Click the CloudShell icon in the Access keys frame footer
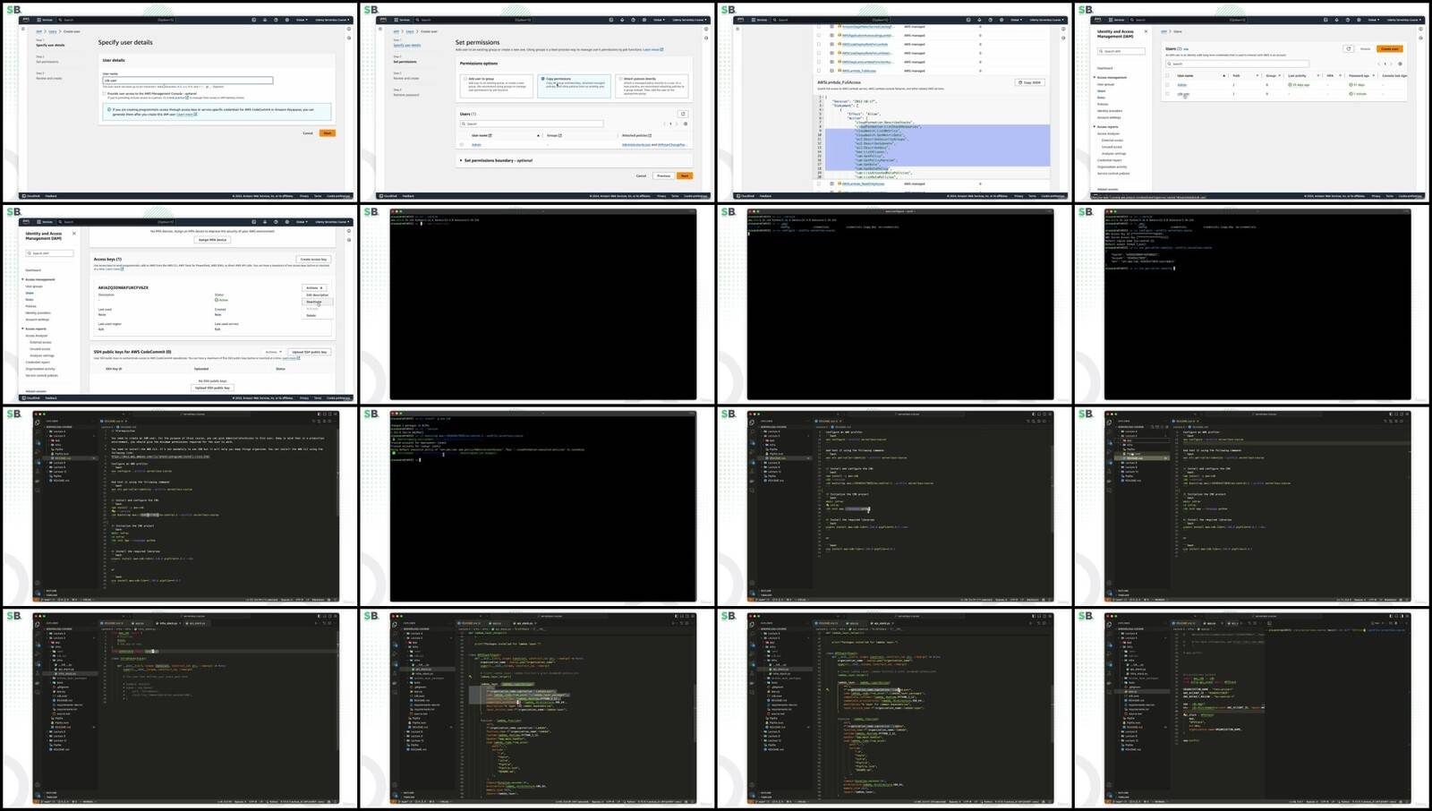 point(24,398)
